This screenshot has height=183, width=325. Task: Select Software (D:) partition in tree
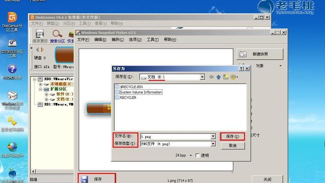(x=65, y=94)
